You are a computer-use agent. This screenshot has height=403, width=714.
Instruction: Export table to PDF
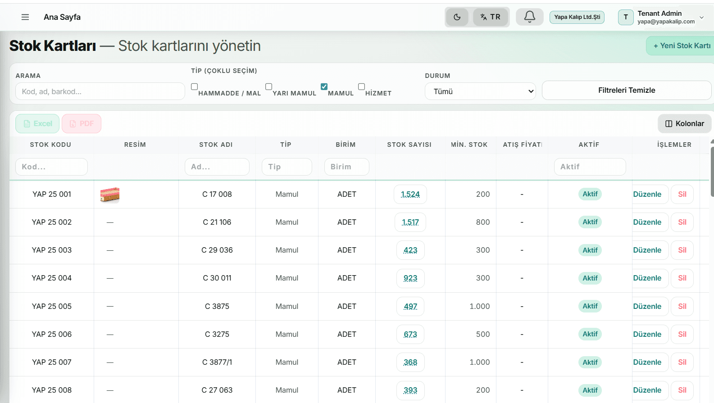82,123
